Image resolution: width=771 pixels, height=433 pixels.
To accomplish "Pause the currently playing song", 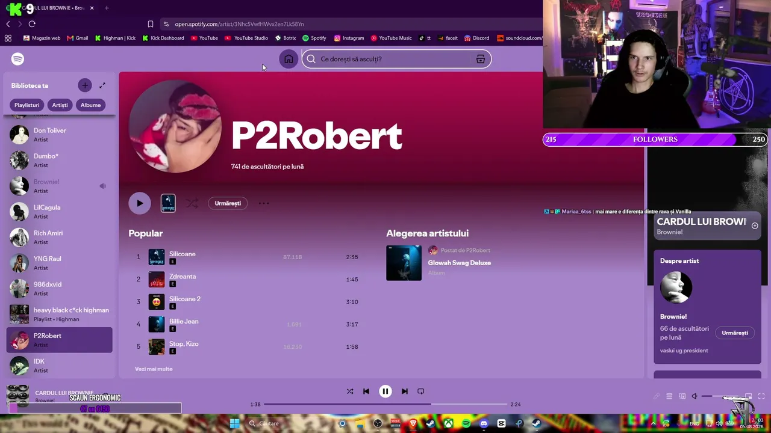I will click(385, 392).
